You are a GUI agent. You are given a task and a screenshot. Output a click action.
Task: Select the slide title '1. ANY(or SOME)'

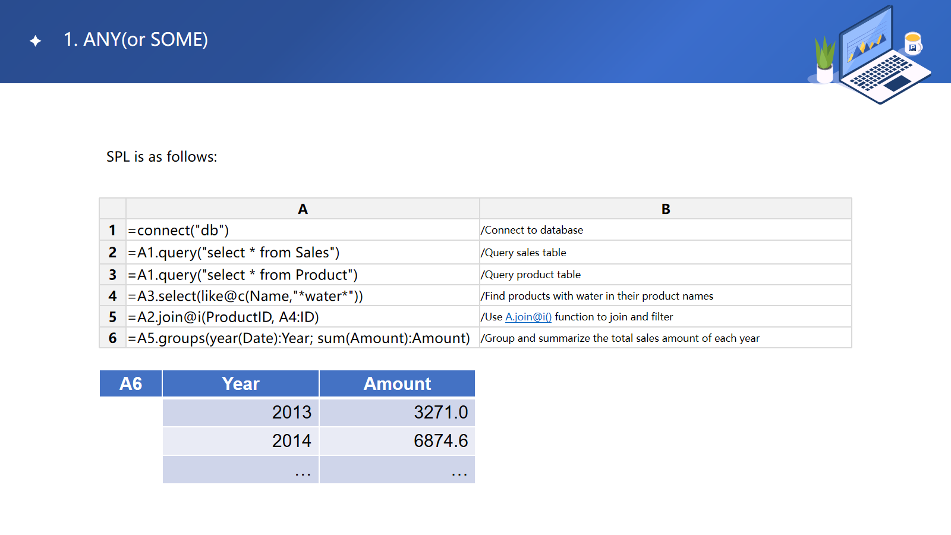coord(136,40)
